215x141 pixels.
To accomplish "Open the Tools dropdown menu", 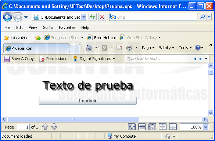I will click(185, 48).
